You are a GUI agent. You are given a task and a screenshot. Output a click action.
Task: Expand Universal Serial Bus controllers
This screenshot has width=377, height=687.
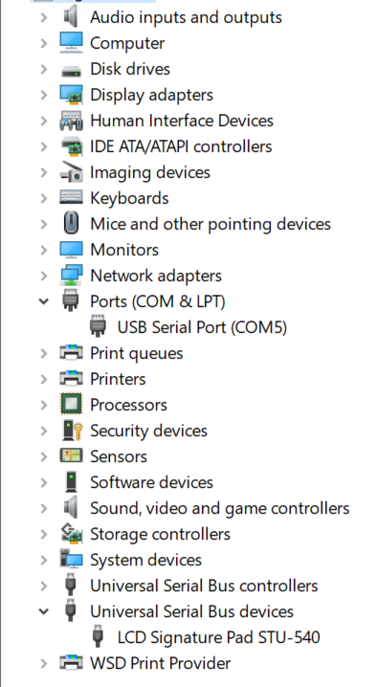[x=44, y=586]
